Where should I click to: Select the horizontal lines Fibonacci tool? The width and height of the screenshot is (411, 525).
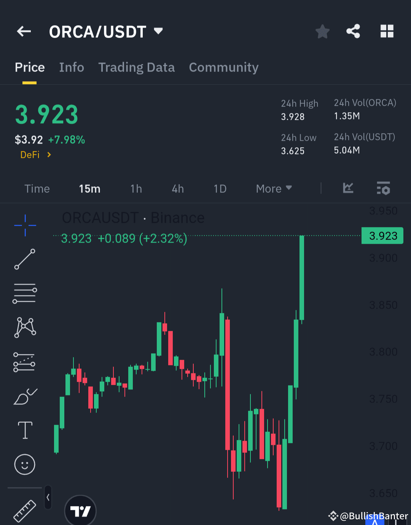tap(25, 293)
